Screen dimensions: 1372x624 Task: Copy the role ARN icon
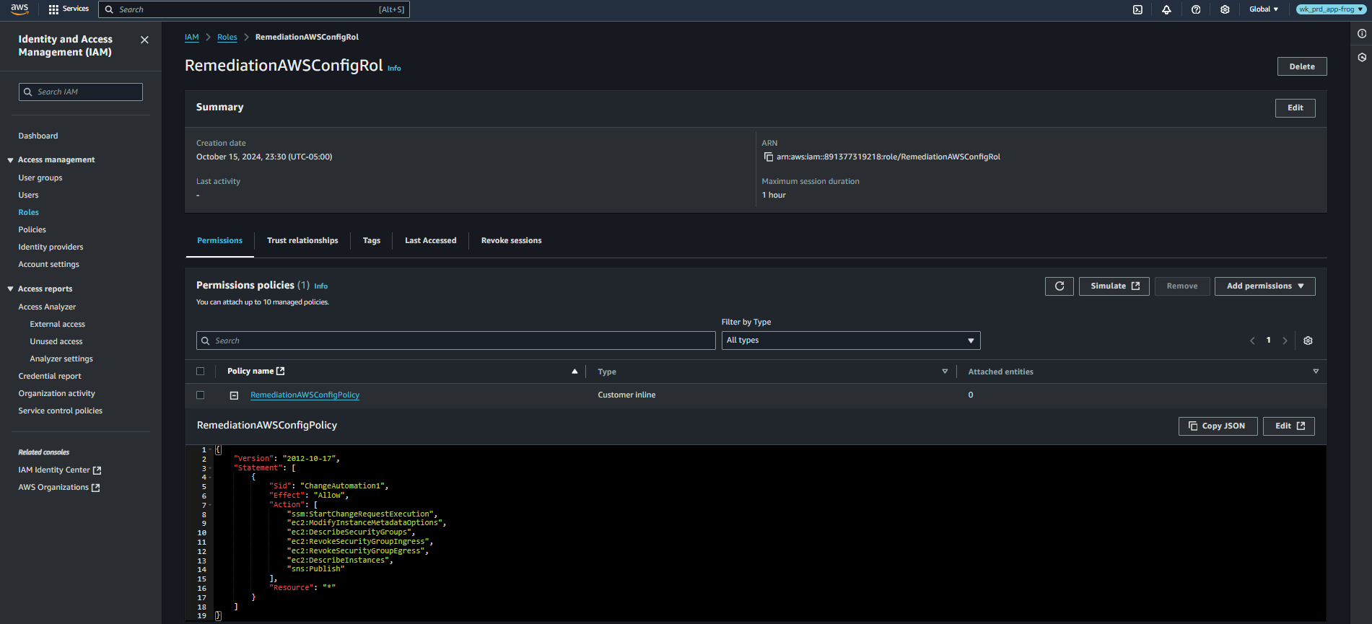point(768,157)
